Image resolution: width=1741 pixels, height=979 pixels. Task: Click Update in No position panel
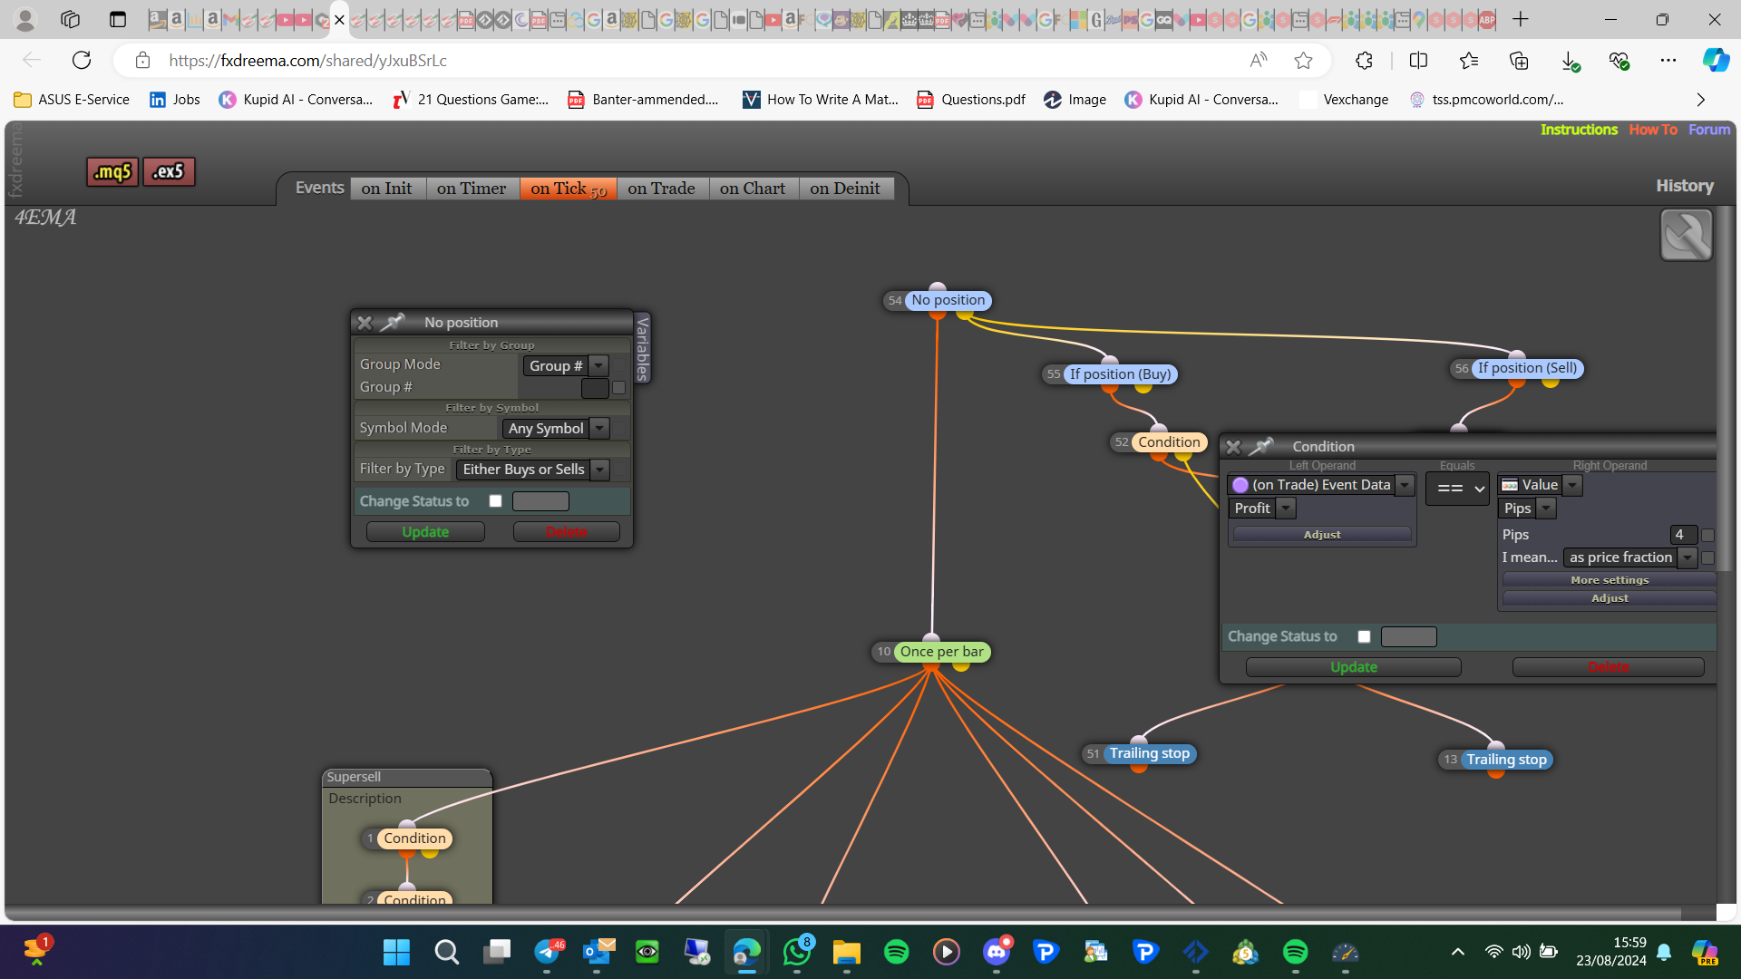click(425, 532)
